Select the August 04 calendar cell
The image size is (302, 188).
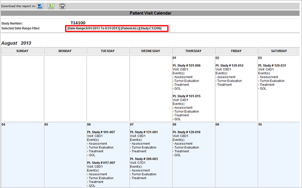tap(22, 154)
